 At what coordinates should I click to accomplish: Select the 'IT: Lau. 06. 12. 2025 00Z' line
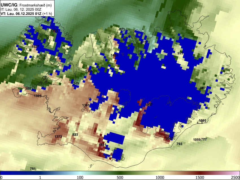(x=21, y=10)
